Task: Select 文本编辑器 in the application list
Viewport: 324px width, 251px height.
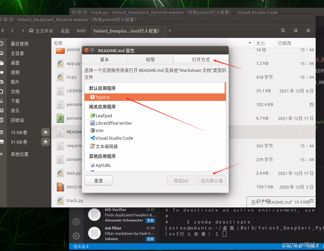Action: point(155,147)
